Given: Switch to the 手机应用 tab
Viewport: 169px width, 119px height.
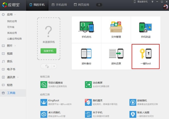Looking at the screenshot, I should [59, 5].
